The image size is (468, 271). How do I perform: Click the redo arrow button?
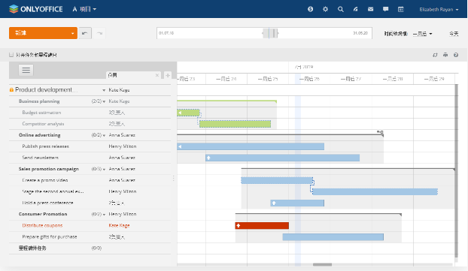tap(99, 33)
